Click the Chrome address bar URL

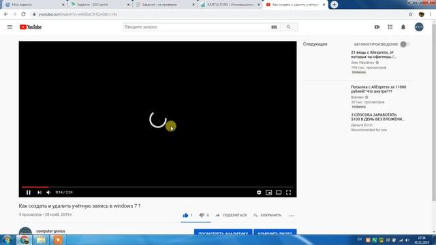coord(78,14)
